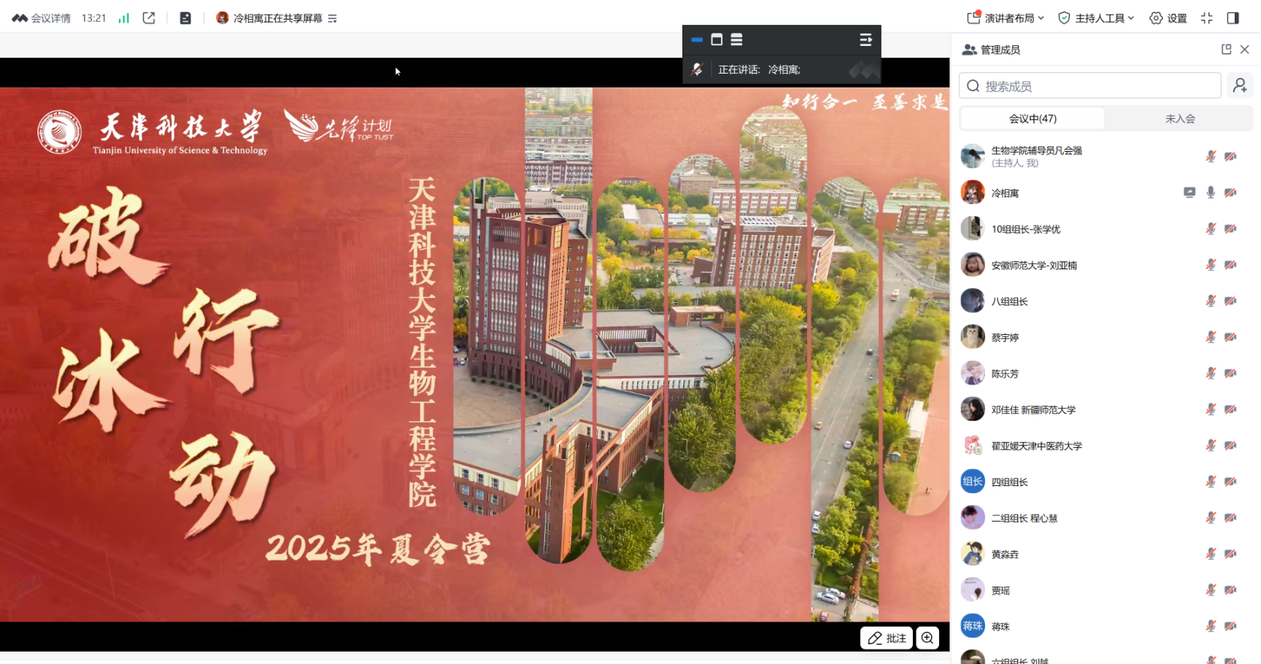Screen dimensions: 1261x664
Task: Select member 陈乐芳
Action: [x=1106, y=373]
